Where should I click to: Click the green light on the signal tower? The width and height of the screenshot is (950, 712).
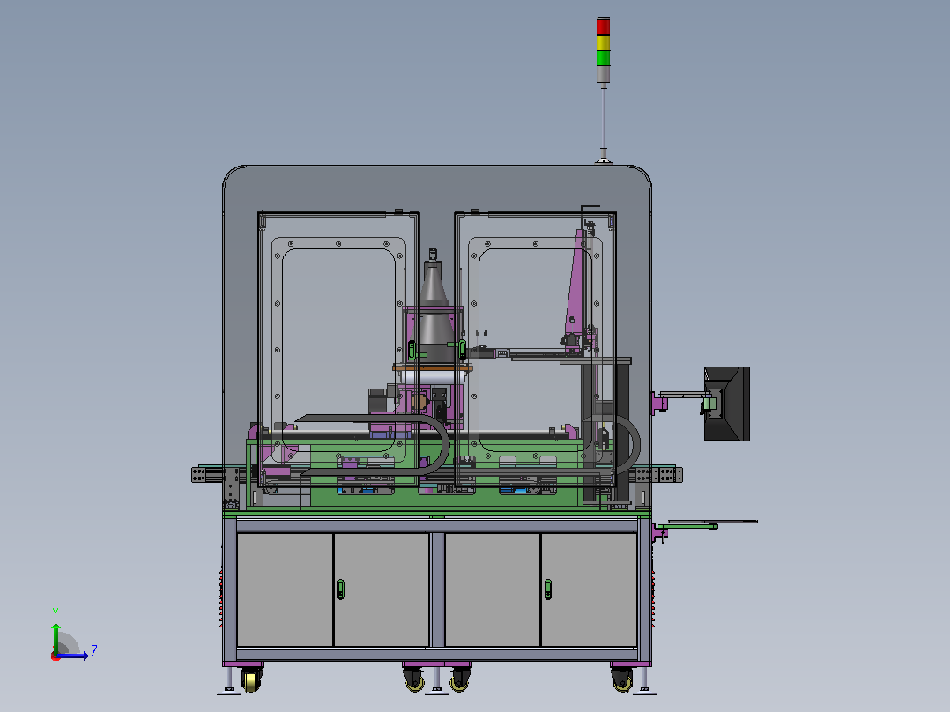(x=604, y=58)
